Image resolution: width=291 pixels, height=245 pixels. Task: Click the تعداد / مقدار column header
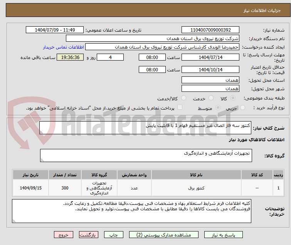pyautogui.click(x=65, y=175)
